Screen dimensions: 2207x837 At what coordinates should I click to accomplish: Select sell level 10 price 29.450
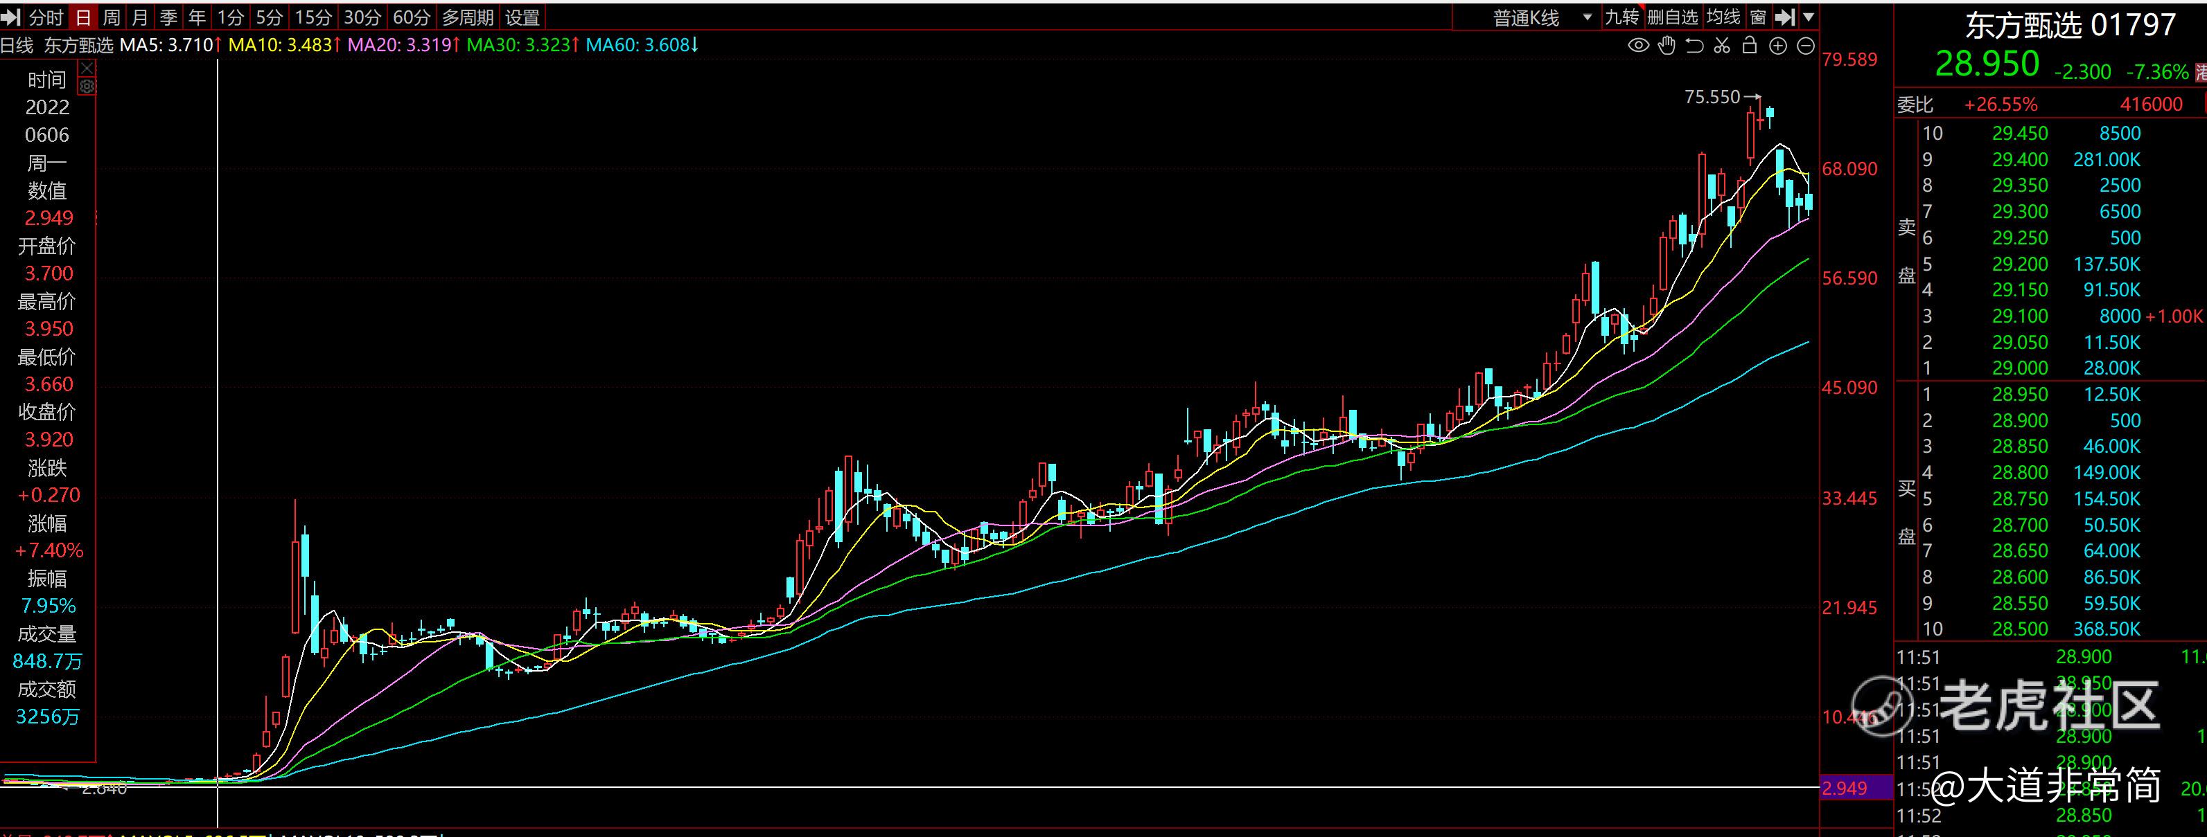[x=2019, y=134]
